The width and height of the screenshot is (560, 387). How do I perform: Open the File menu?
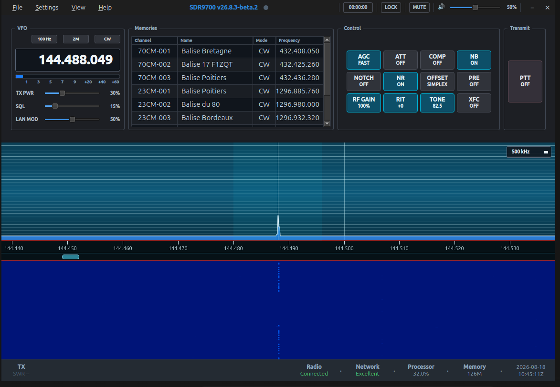click(18, 7)
